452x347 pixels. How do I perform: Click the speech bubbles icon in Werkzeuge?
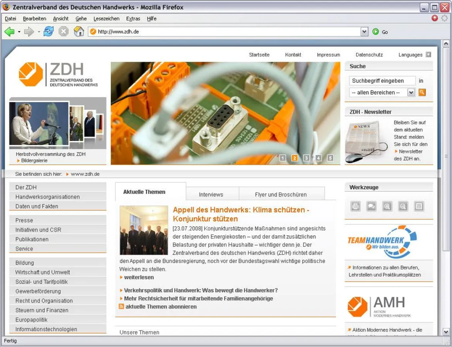(371, 206)
